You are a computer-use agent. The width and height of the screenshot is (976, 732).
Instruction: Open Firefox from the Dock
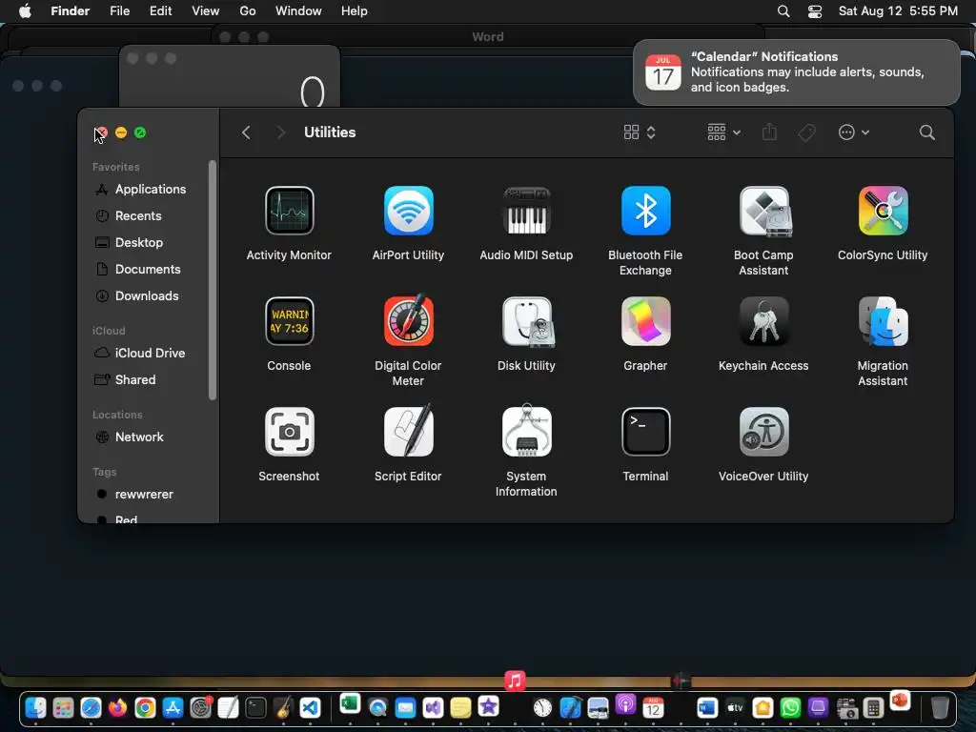coord(117,708)
